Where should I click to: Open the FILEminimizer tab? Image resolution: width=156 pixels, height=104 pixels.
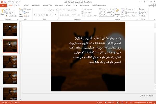tap(84, 5)
